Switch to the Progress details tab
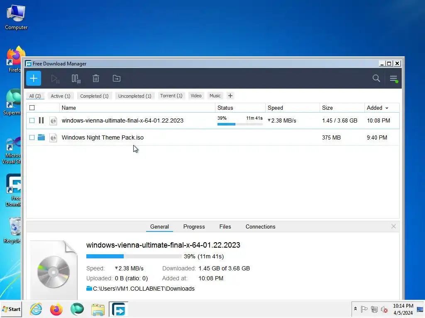 point(194,226)
